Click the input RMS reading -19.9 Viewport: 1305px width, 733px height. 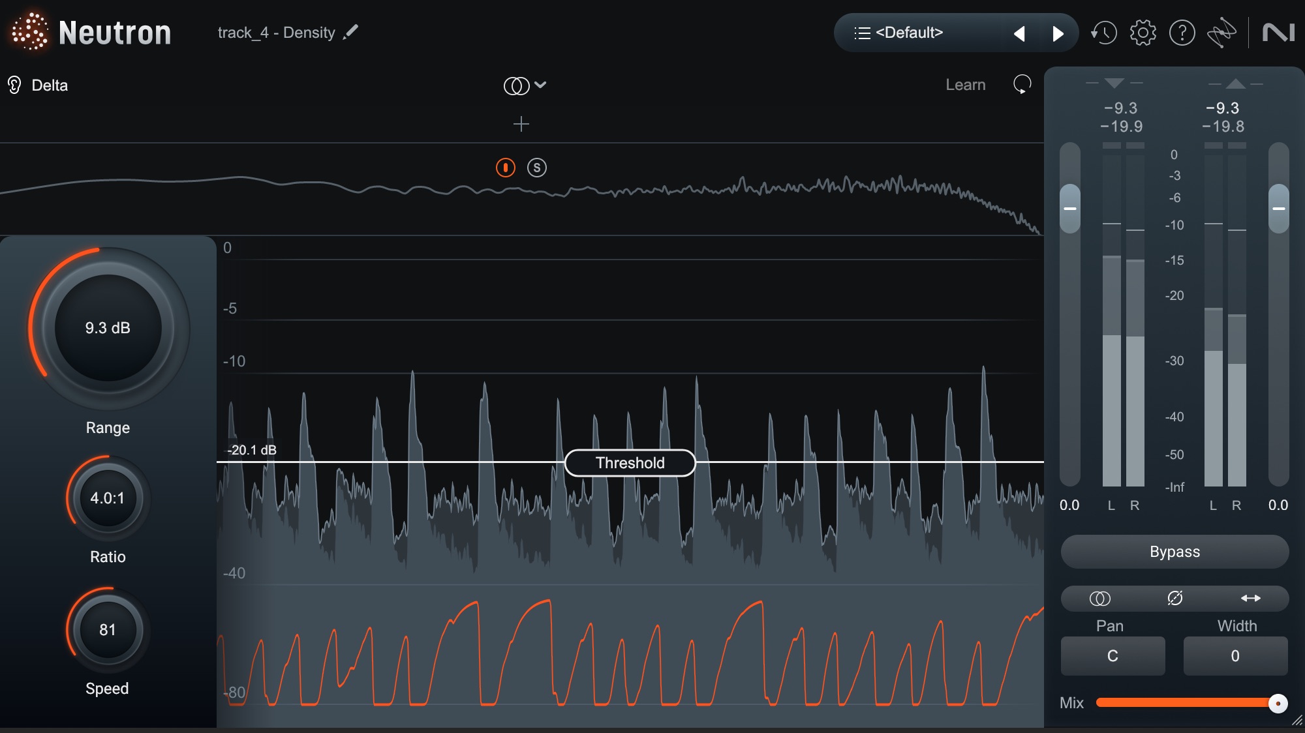click(1122, 127)
